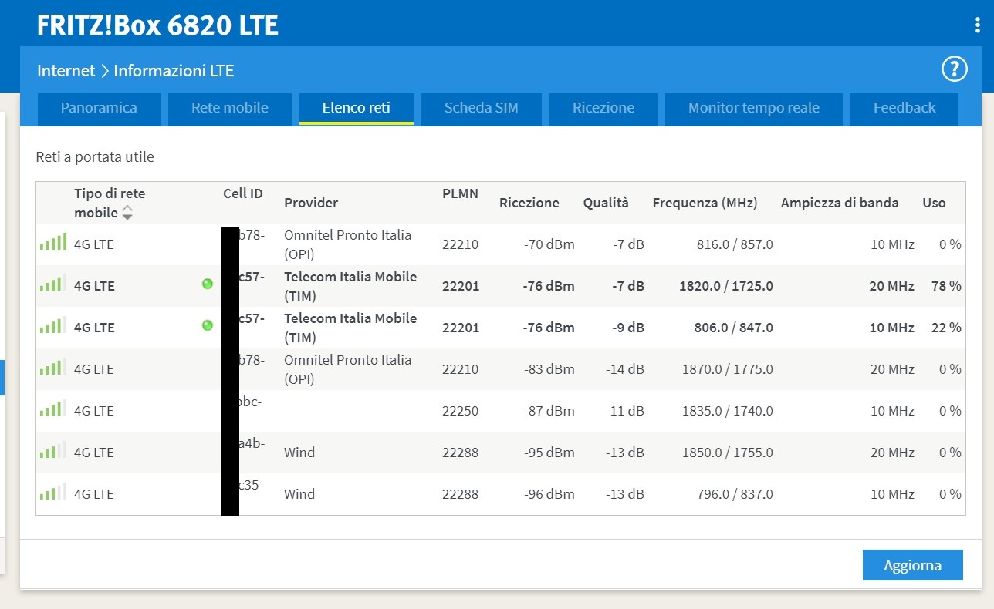
Task: Click the Uso column header
Action: (x=934, y=203)
